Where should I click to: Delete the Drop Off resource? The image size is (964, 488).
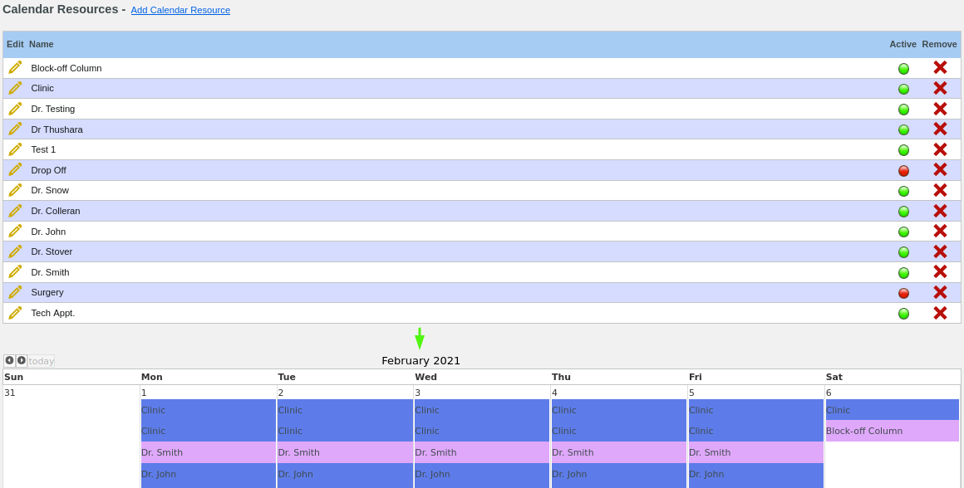click(940, 170)
